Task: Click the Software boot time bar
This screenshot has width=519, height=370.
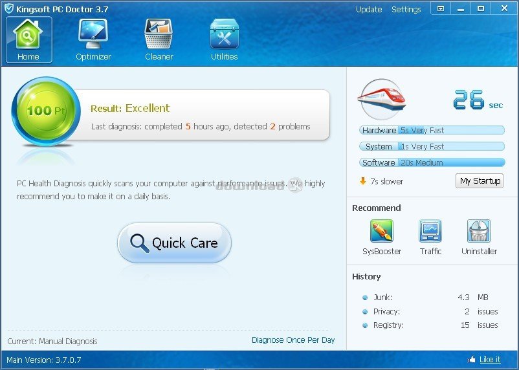Action: 432,162
